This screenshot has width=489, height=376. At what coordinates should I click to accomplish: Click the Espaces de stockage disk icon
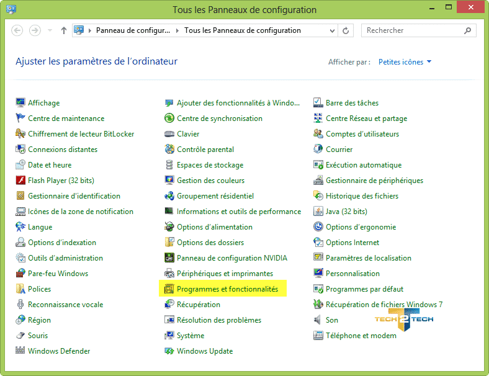169,165
